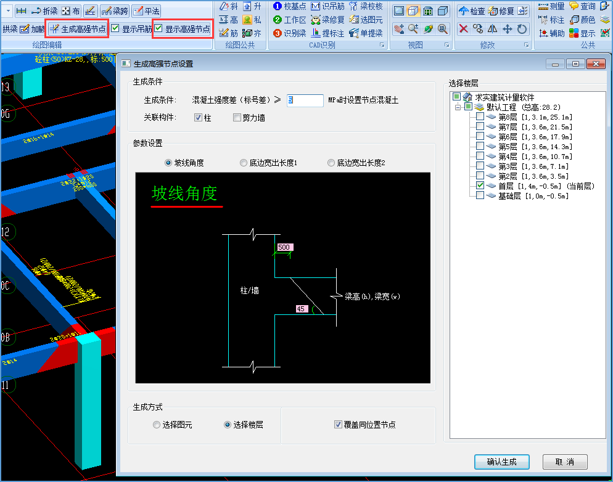This screenshot has width=613, height=482.
Task: Click the 提标注 extract annotation tool
Action: point(327,33)
